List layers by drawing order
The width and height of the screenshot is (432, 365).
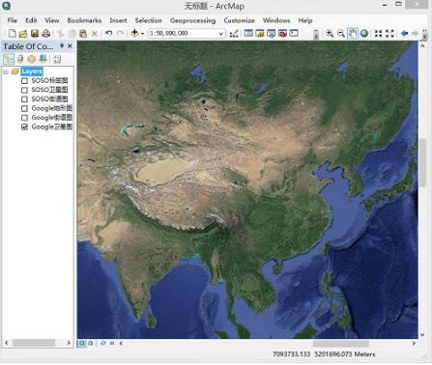(9, 59)
